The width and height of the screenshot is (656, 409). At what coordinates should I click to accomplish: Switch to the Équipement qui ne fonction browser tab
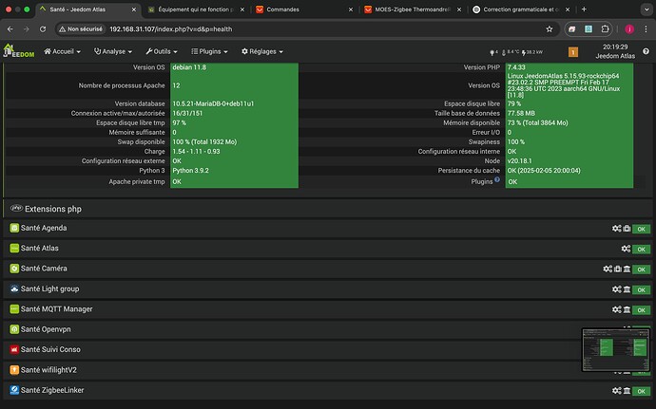click(196, 9)
